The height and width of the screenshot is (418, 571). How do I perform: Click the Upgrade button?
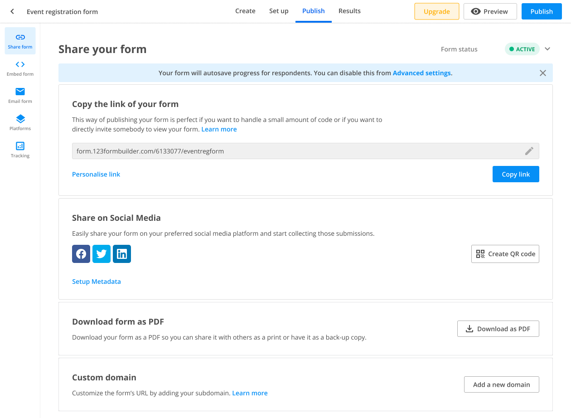(x=436, y=11)
